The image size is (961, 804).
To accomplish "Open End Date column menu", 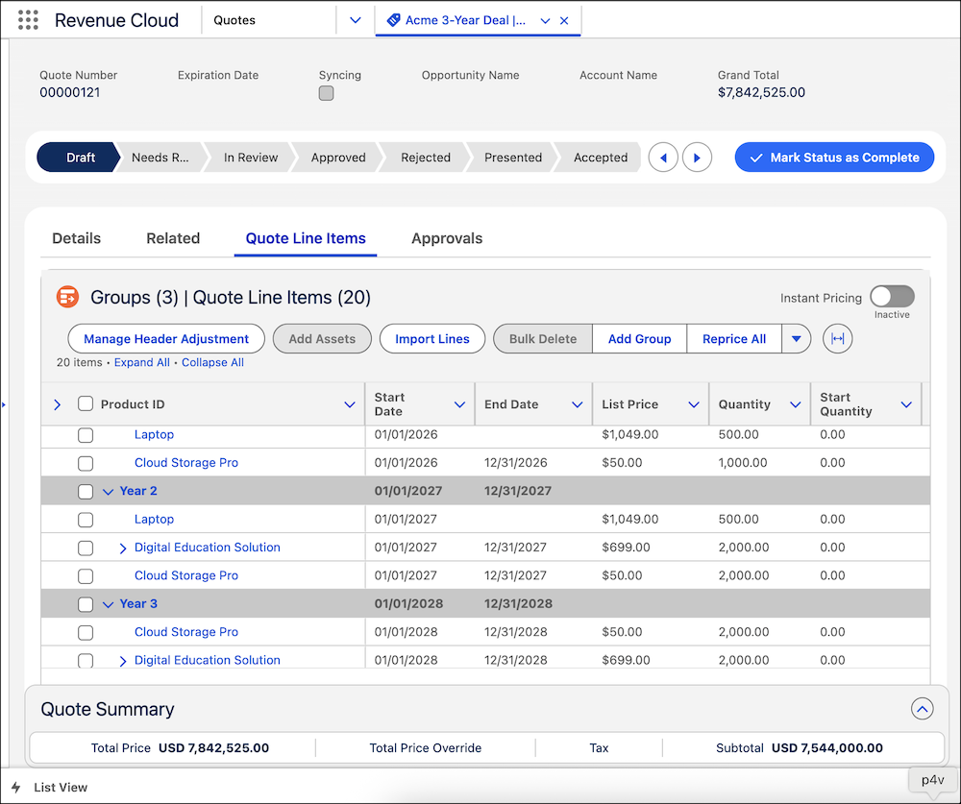I will pos(578,404).
